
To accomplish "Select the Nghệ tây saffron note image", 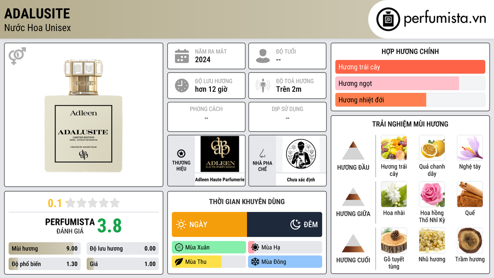I will [x=470, y=148].
